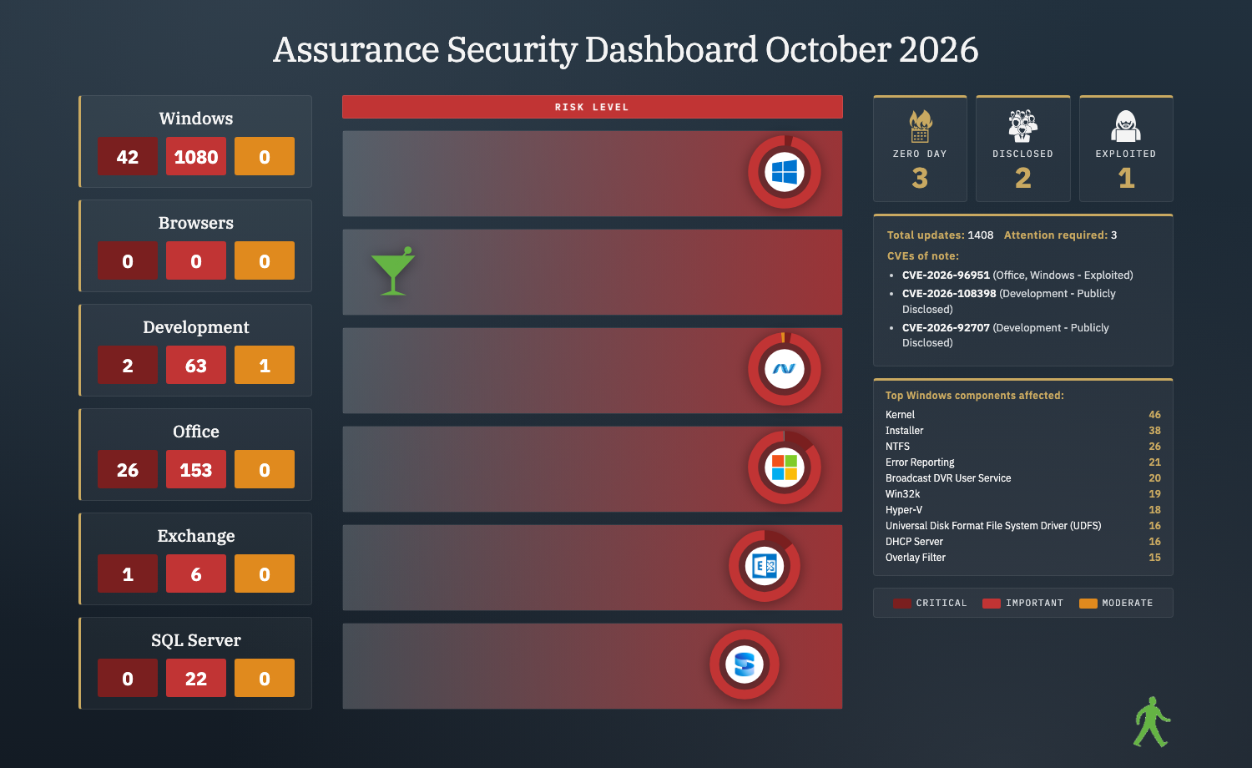Select Windows important count 1080
The height and width of the screenshot is (768, 1252).
196,156
